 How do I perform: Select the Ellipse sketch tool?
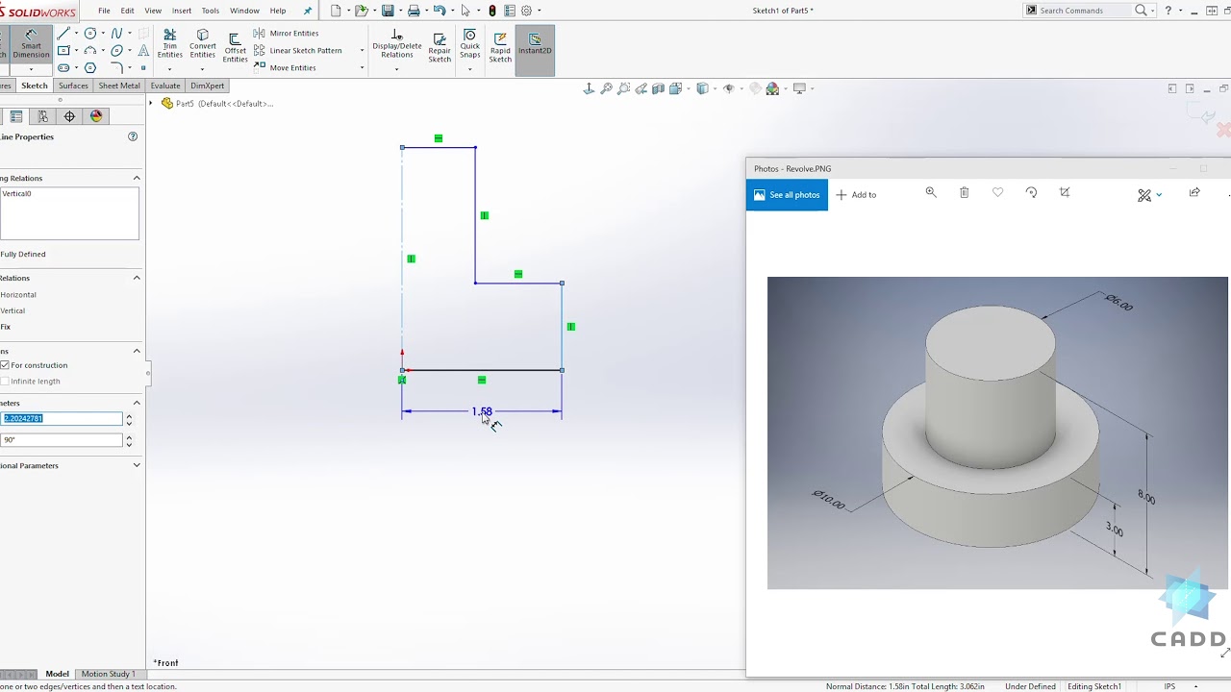(116, 51)
